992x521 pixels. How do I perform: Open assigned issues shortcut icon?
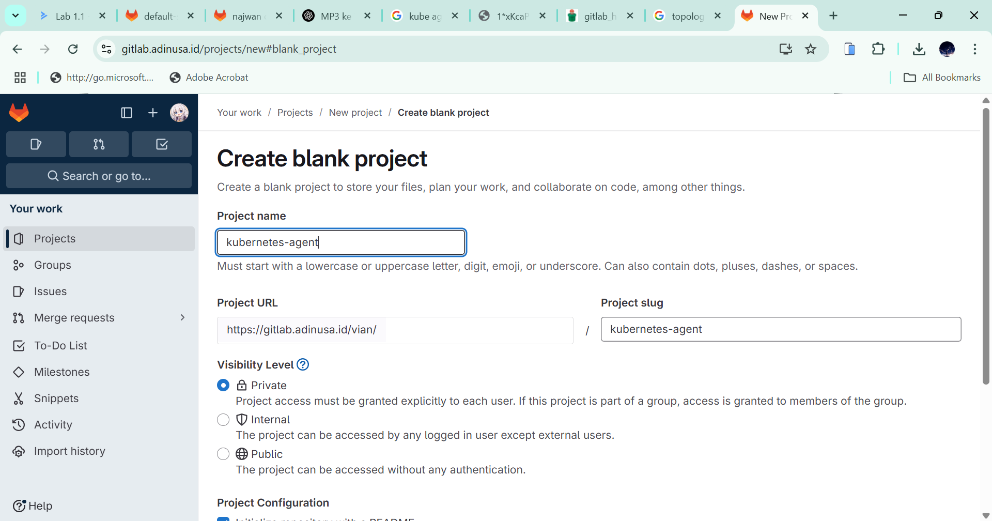pos(36,144)
